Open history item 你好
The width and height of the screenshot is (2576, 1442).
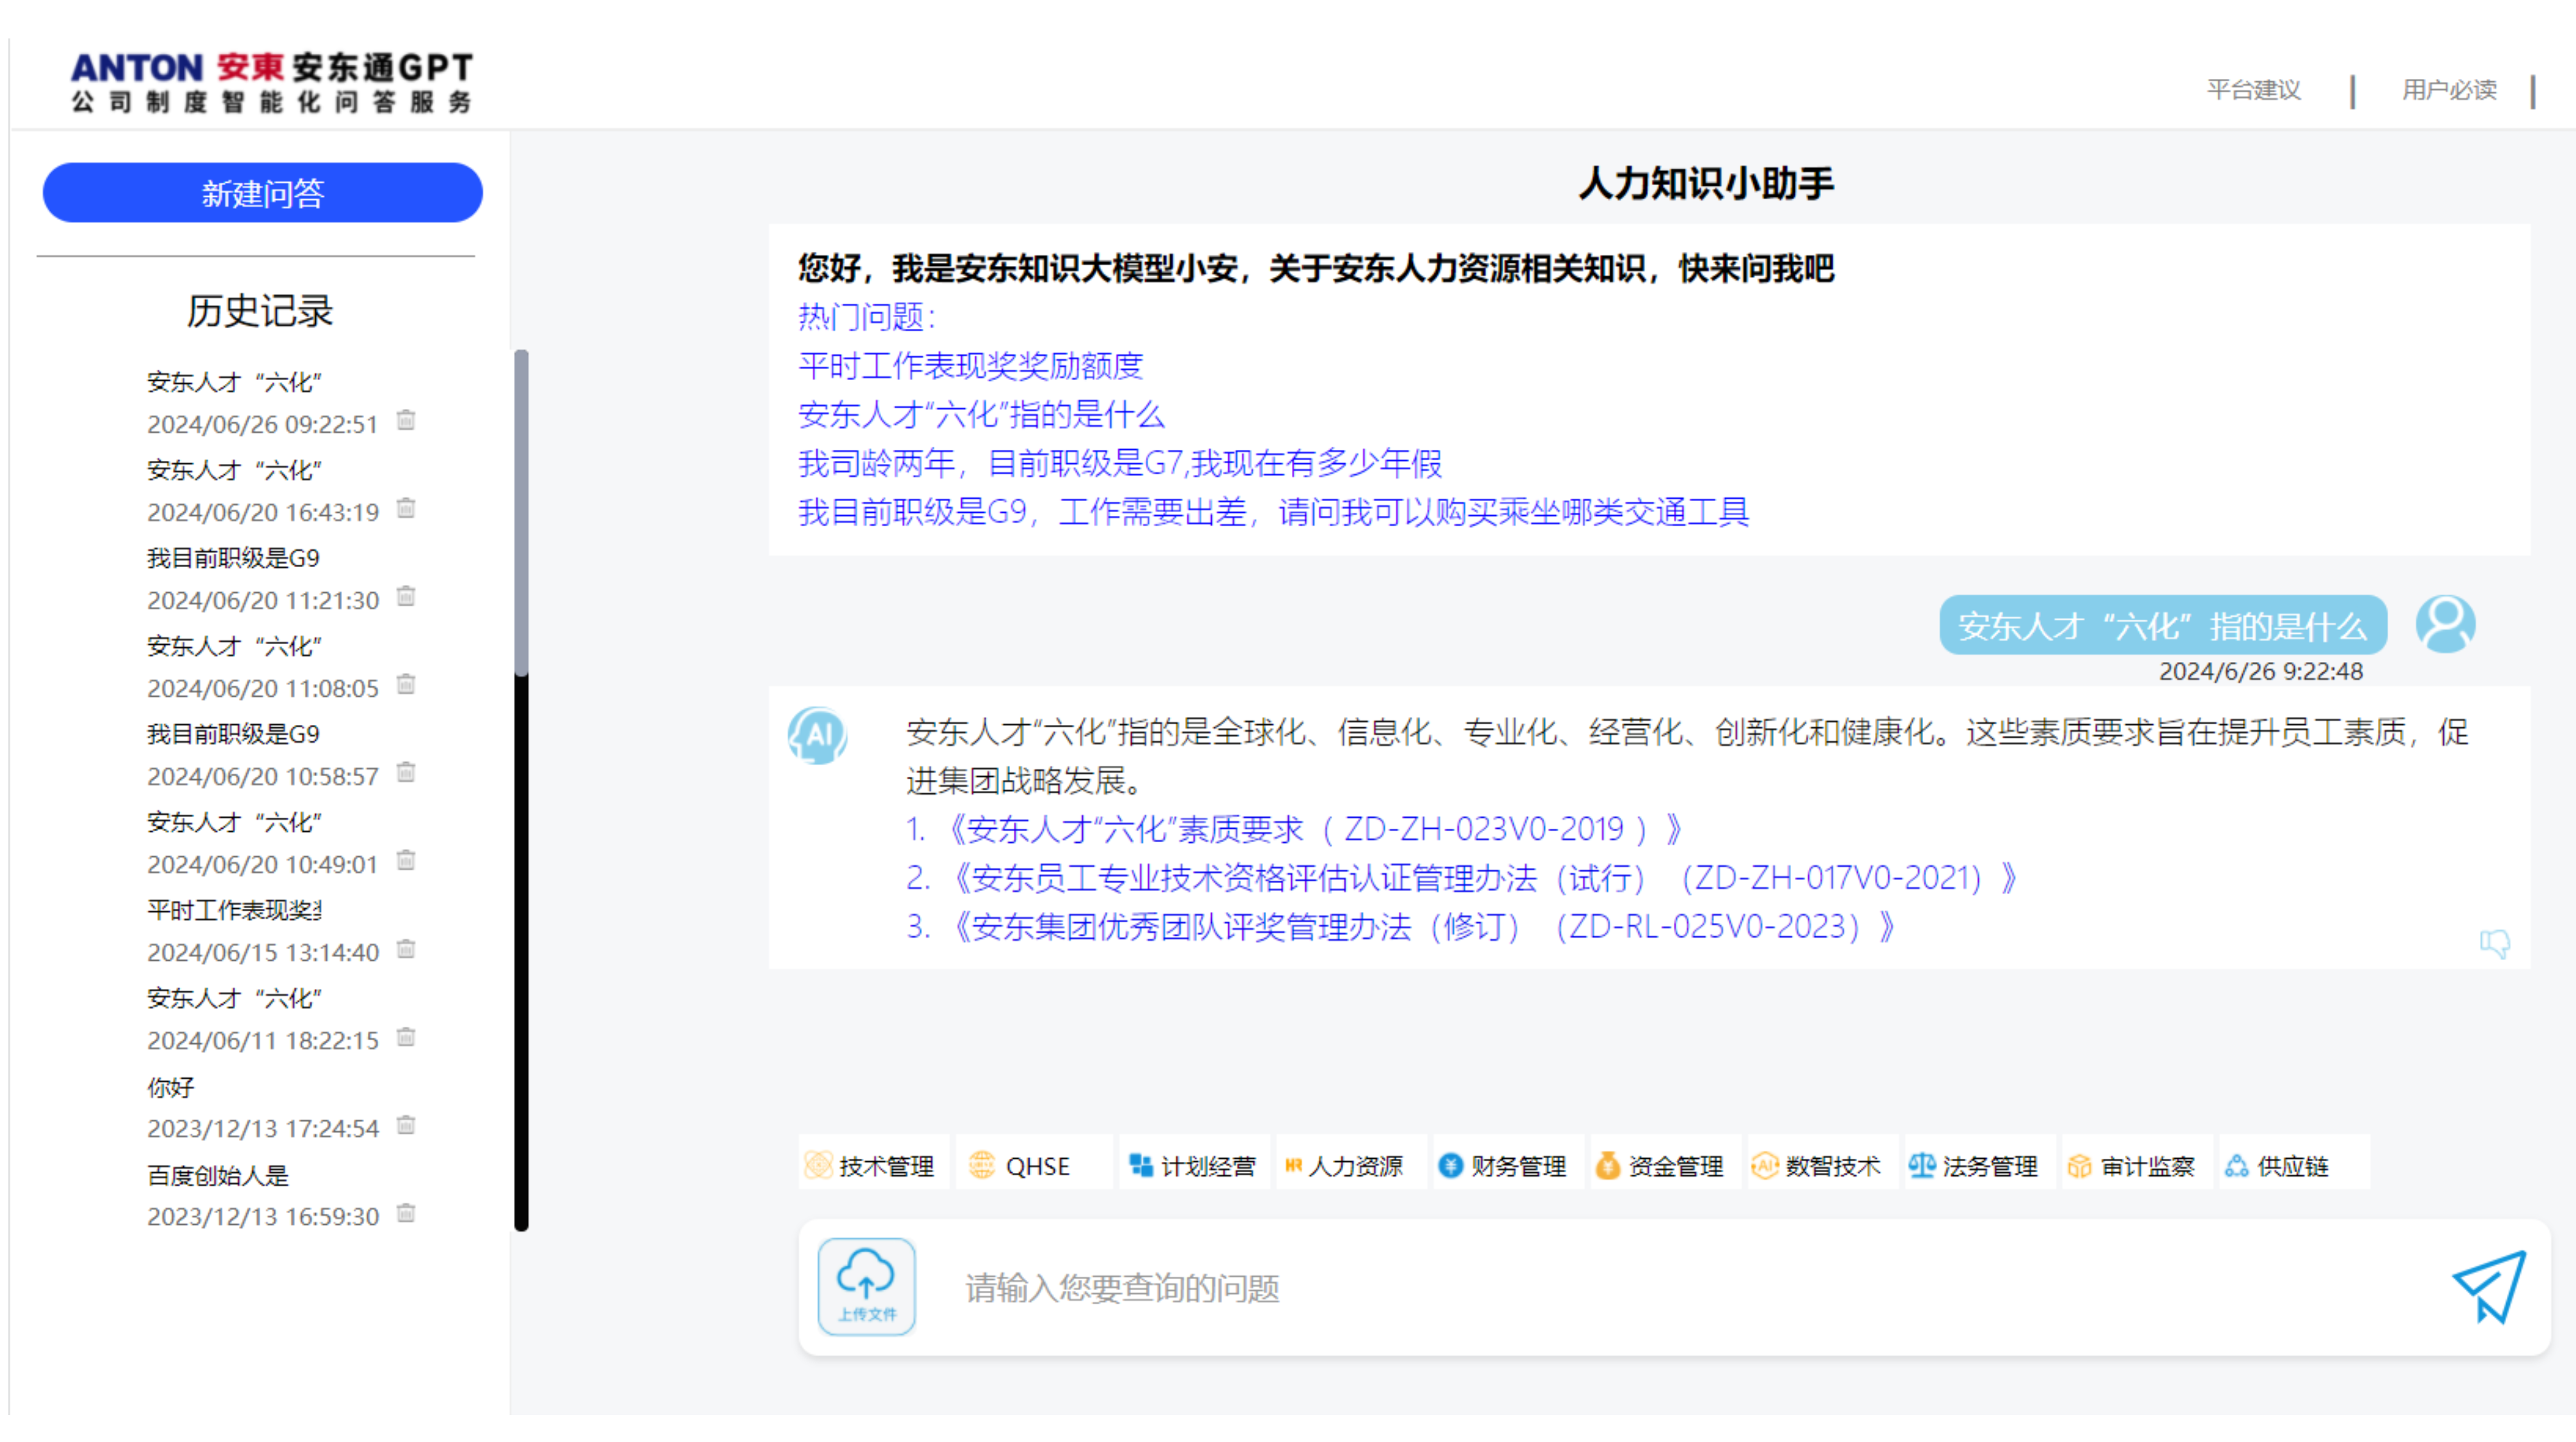[x=170, y=1087]
